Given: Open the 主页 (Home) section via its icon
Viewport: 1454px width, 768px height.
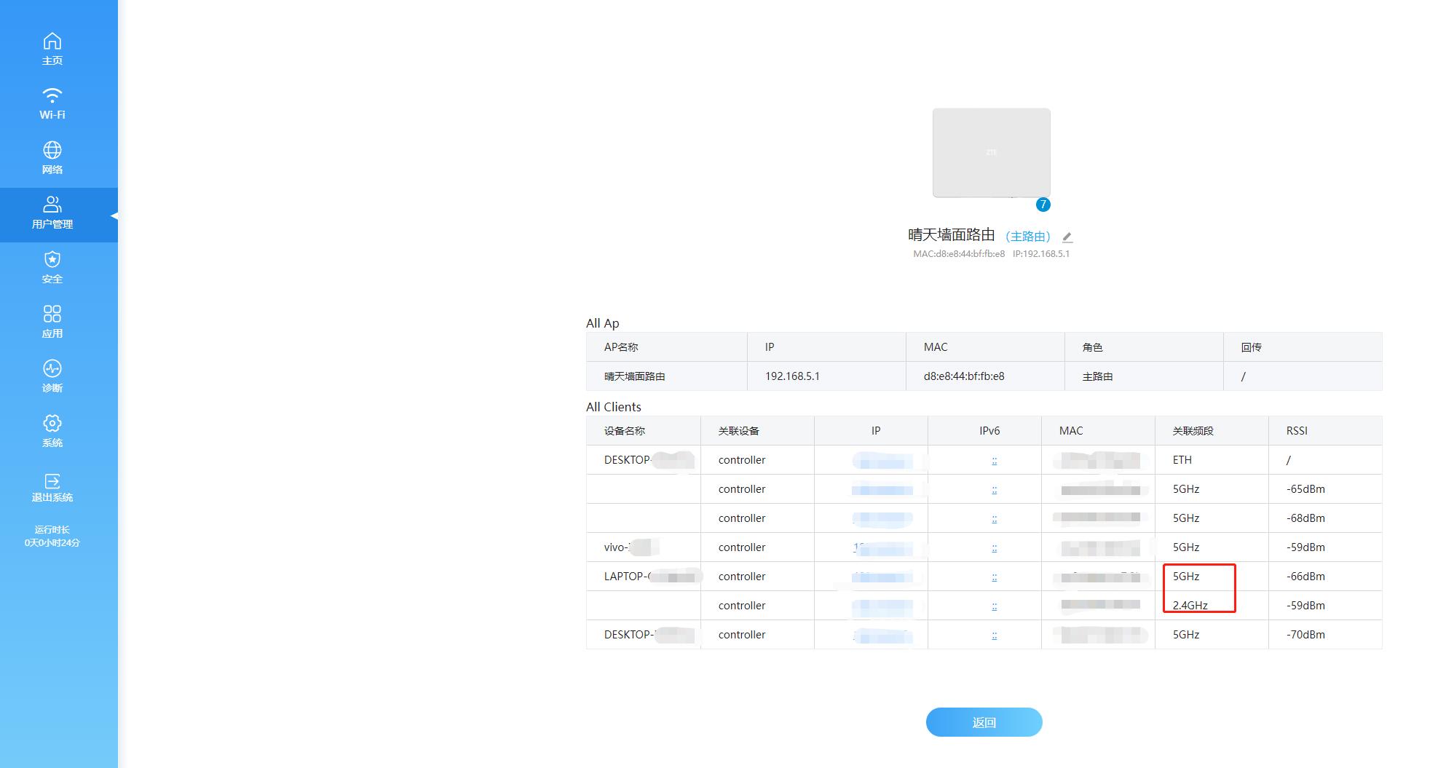Looking at the screenshot, I should [x=52, y=41].
